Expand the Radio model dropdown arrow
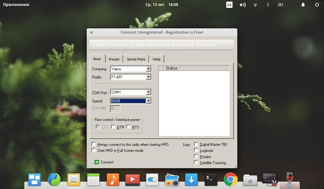 coord(149,77)
